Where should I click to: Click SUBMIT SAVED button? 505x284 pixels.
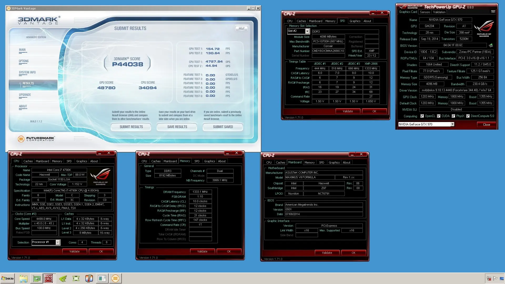pyautogui.click(x=223, y=127)
